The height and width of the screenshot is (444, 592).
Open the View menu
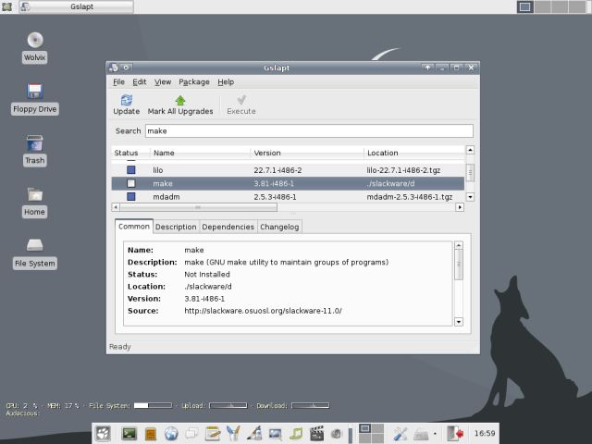coord(163,82)
